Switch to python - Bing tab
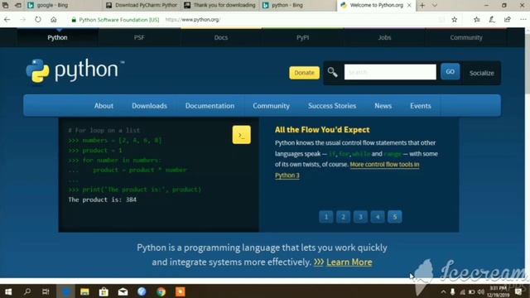Screen dimensions: 530x298 click(x=298, y=5)
